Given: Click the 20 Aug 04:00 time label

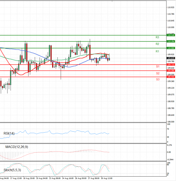Looking at the screenshot, I should click(42, 178).
